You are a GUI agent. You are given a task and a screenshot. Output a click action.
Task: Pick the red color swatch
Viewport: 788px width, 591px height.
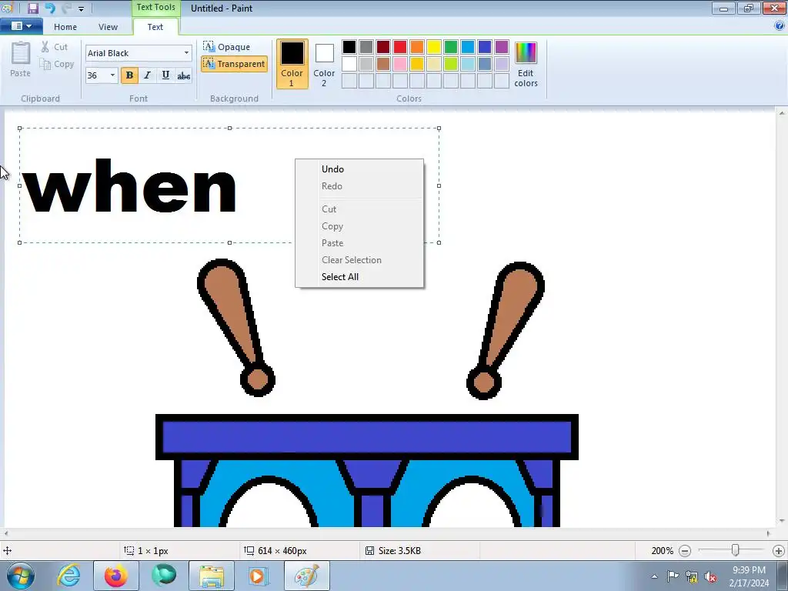[400, 47]
